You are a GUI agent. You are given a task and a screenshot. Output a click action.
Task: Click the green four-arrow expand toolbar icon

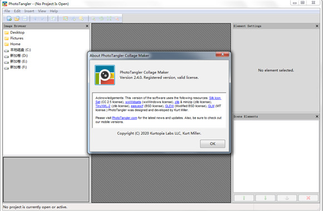click(x=109, y=18)
